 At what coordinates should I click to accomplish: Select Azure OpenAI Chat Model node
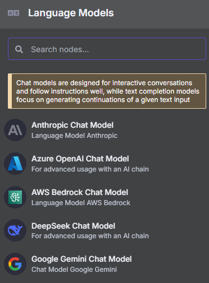click(104, 164)
